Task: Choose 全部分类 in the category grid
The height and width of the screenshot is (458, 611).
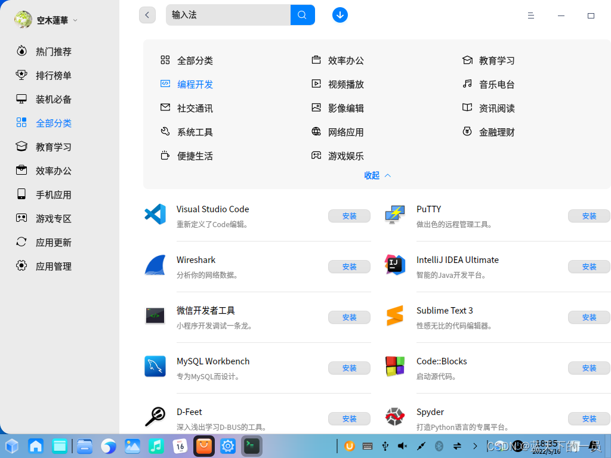Action: tap(187, 60)
